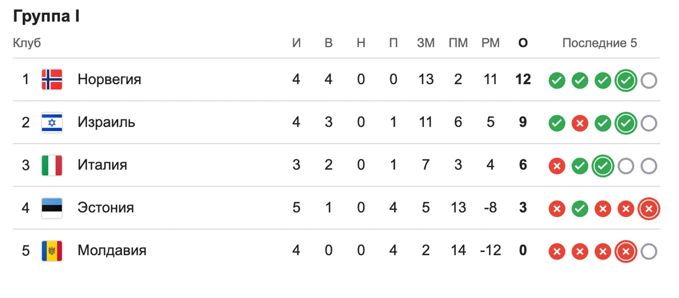Click Norway's highlighted latest win icon
Screen dimensions: 679x298
click(626, 81)
